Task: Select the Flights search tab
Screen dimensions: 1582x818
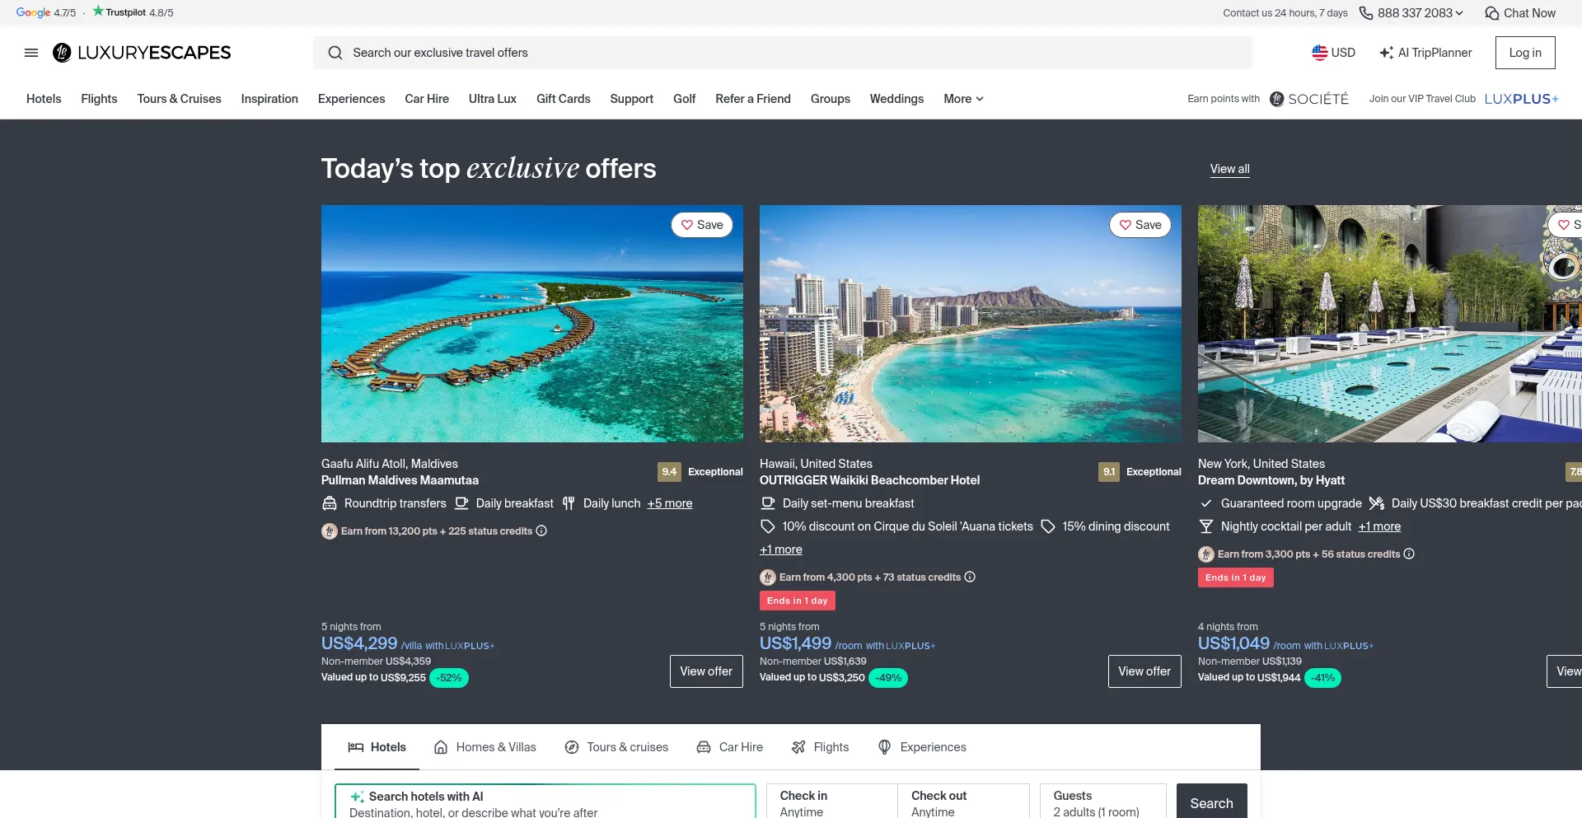Action: click(x=820, y=747)
